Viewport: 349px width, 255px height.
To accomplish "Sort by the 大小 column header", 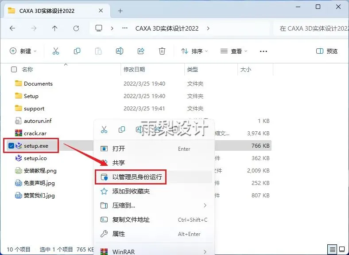I will pyautogui.click(x=246, y=69).
